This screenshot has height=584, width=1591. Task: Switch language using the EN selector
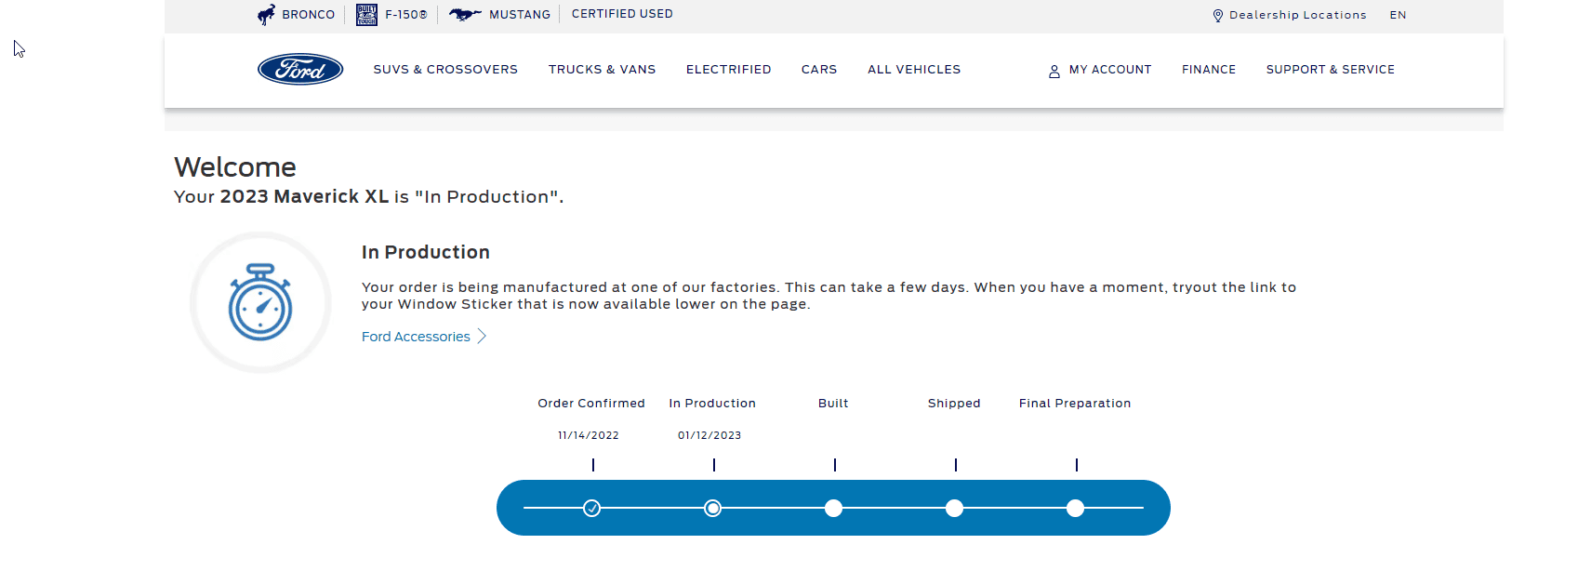[x=1398, y=15]
